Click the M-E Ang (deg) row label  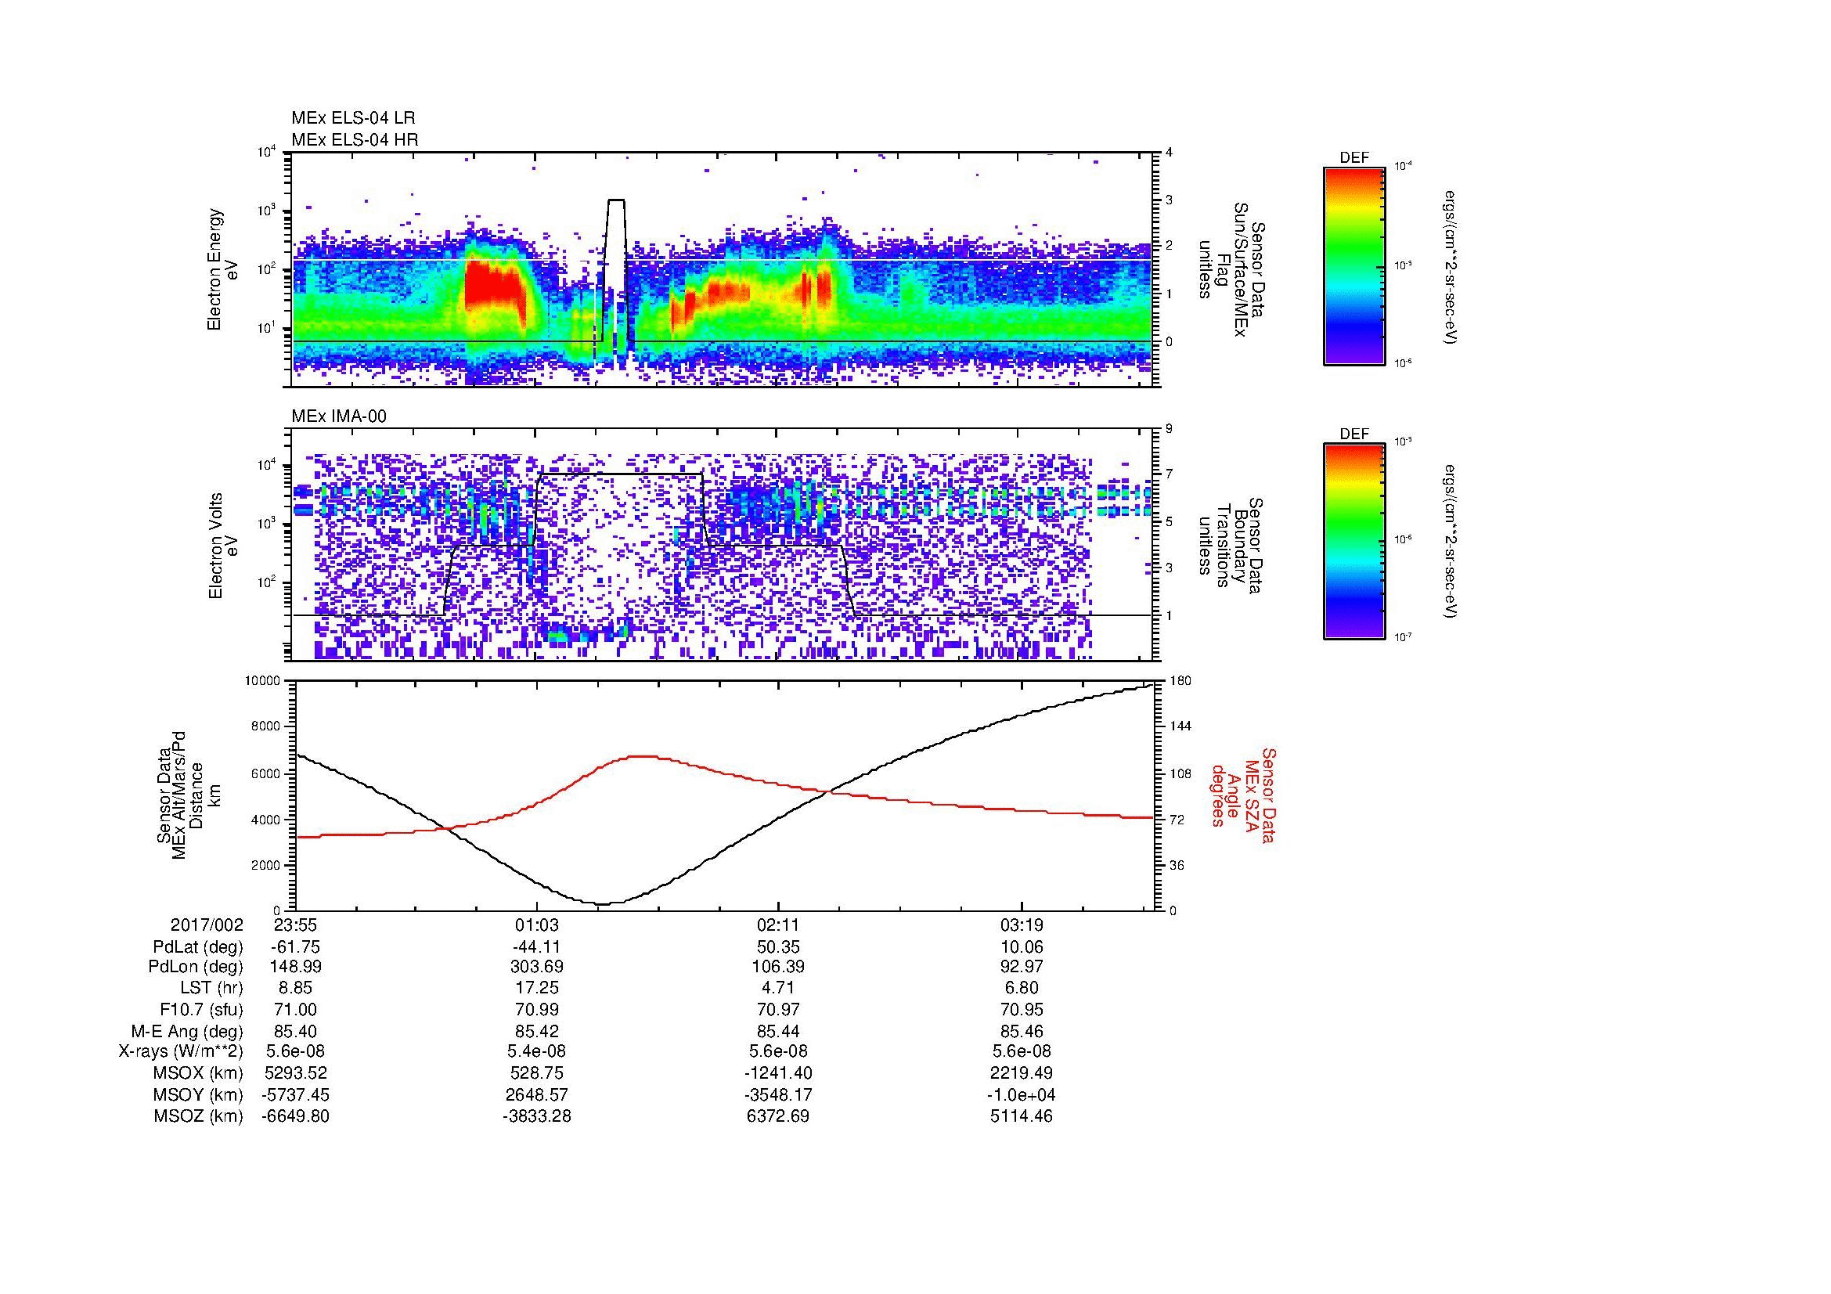[187, 1031]
